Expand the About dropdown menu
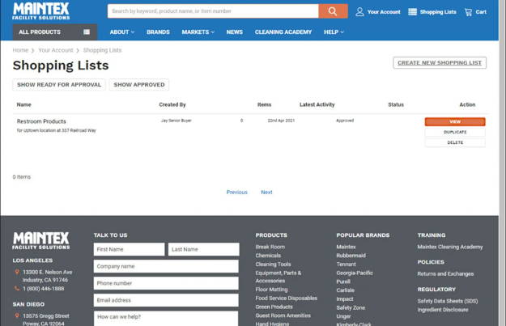The width and height of the screenshot is (506, 326). (x=122, y=32)
